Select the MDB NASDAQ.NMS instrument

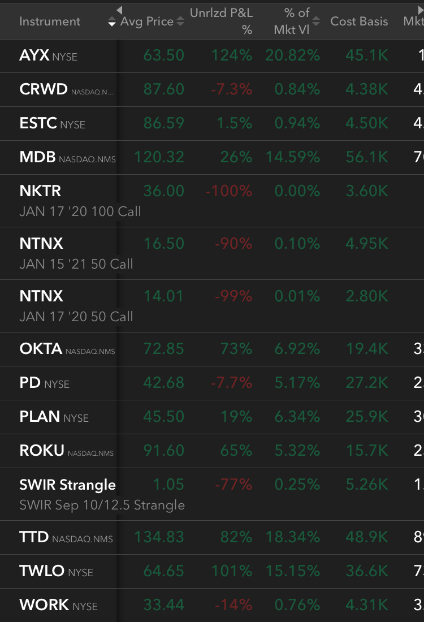click(67, 158)
